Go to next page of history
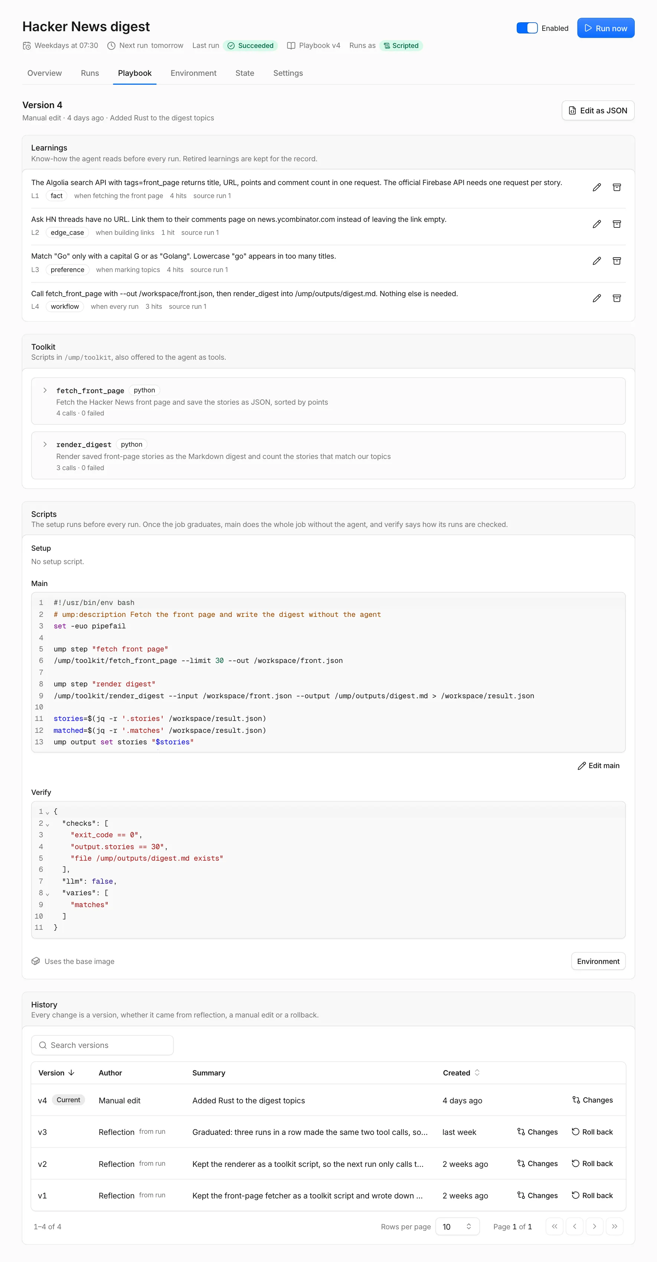 point(594,1226)
